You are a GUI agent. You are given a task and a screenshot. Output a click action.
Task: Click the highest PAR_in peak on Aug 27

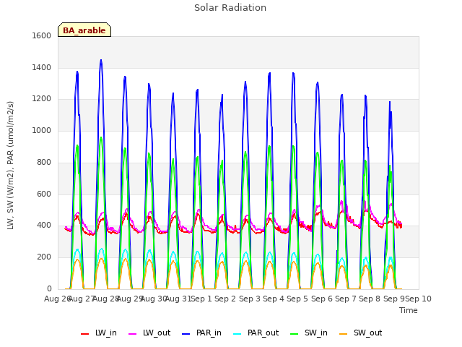click(101, 60)
